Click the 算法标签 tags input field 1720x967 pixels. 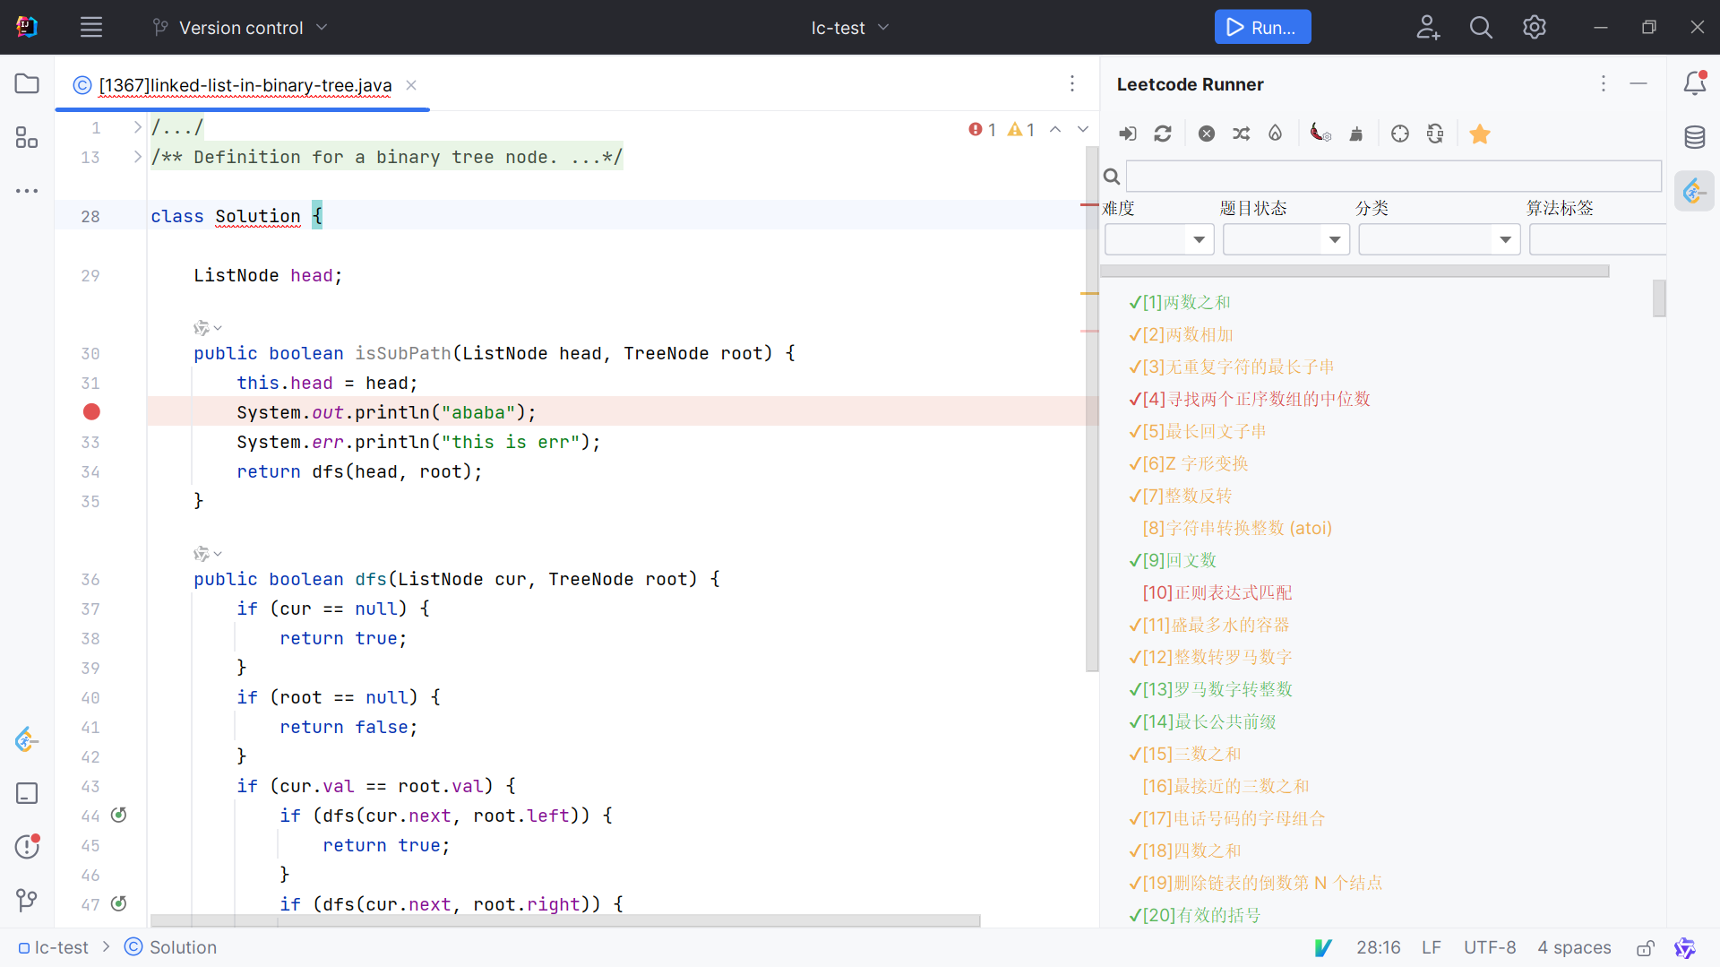[x=1597, y=239]
